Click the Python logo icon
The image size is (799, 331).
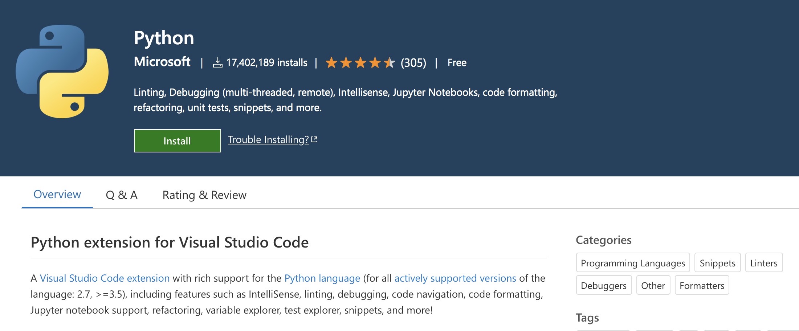tap(62, 71)
